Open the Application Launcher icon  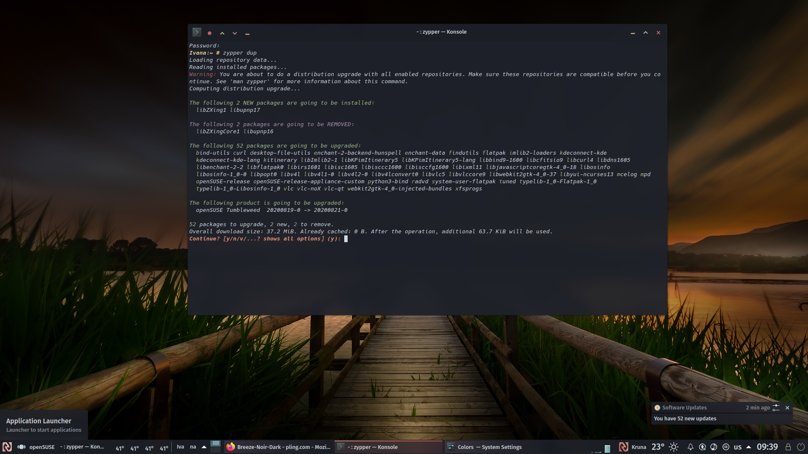[x=7, y=447]
